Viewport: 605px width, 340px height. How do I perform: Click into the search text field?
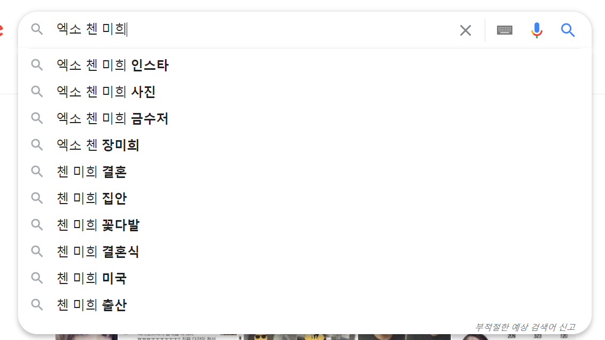tap(255, 29)
